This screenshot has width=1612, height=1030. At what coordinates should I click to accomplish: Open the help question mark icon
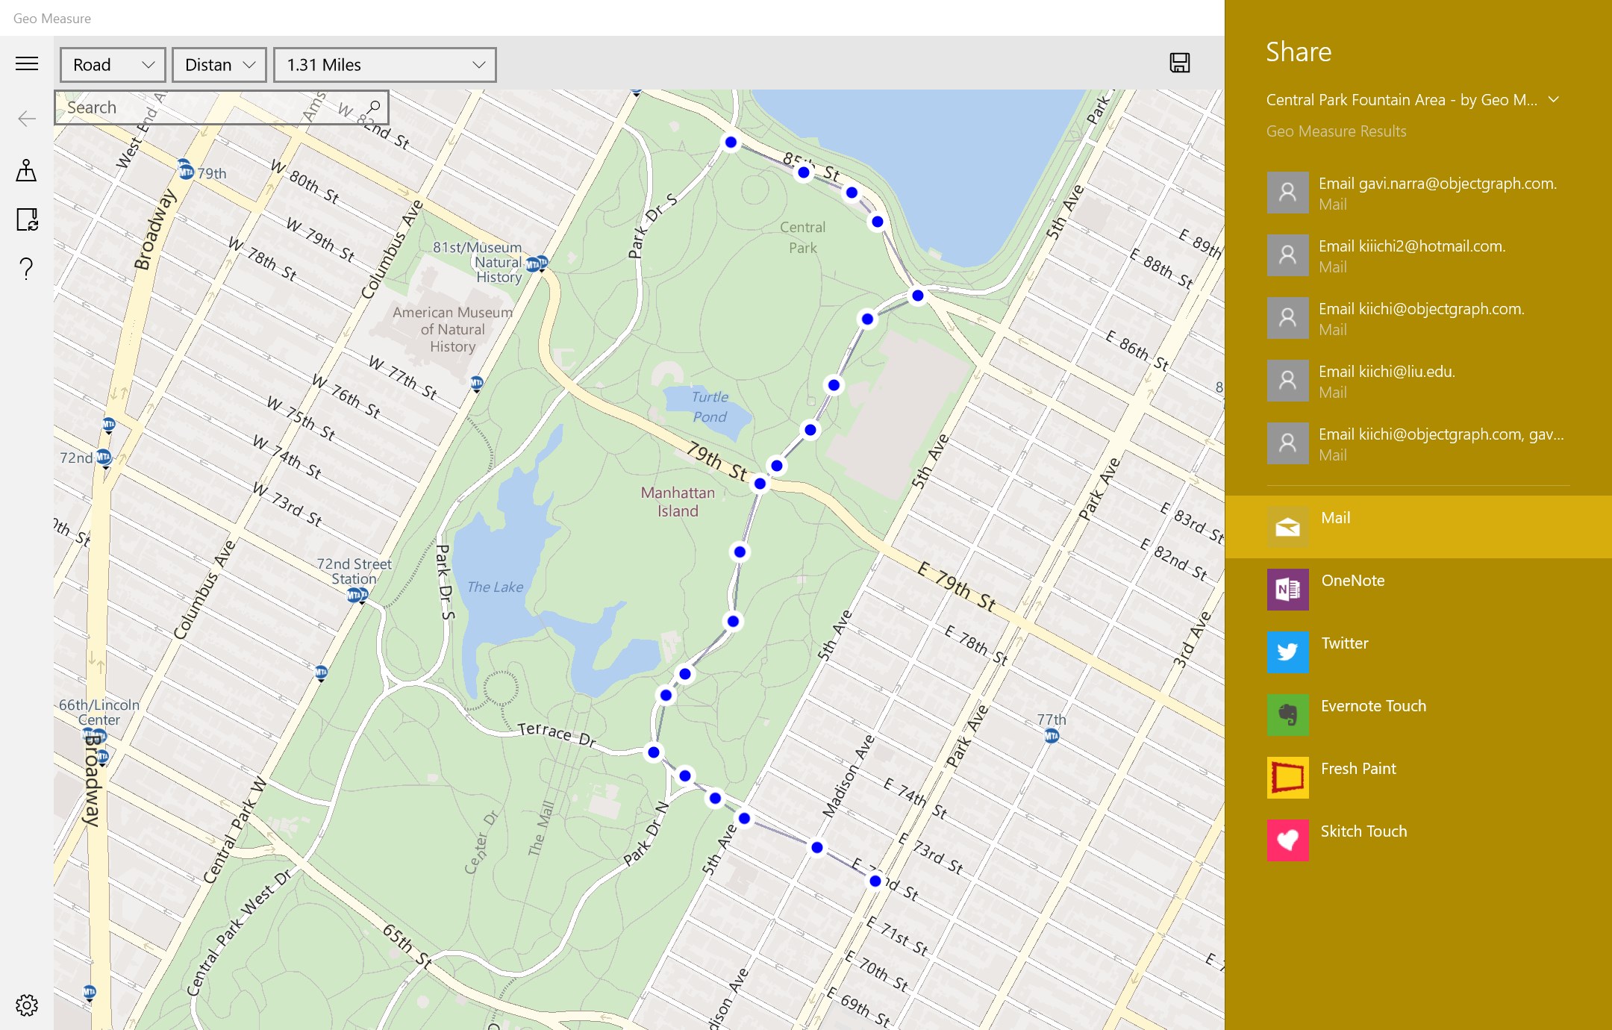pyautogui.click(x=27, y=269)
